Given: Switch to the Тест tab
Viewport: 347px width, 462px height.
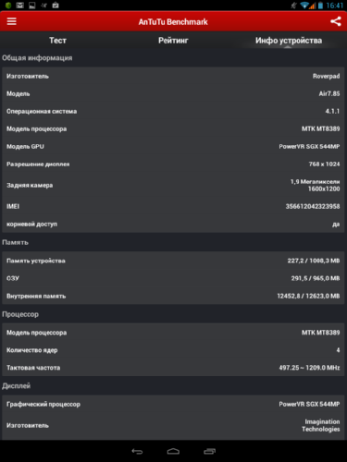Looking at the screenshot, I should [57, 41].
